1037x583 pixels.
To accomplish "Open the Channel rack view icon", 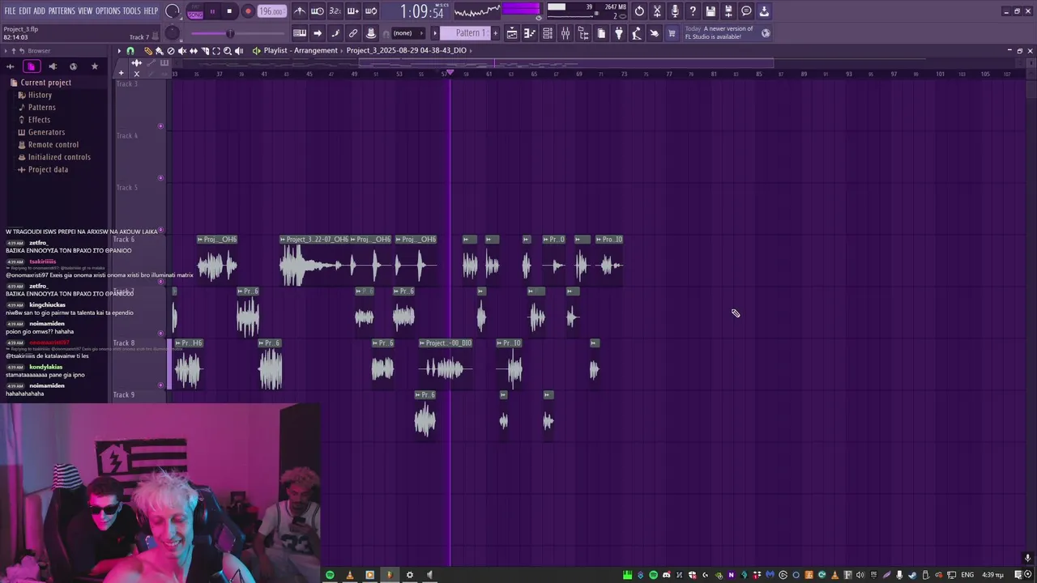I will point(548,33).
